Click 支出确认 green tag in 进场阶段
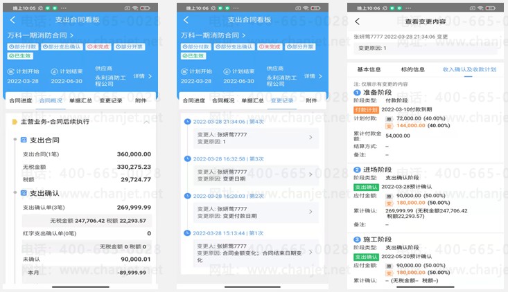The width and height of the screenshot is (508, 292). click(x=366, y=187)
